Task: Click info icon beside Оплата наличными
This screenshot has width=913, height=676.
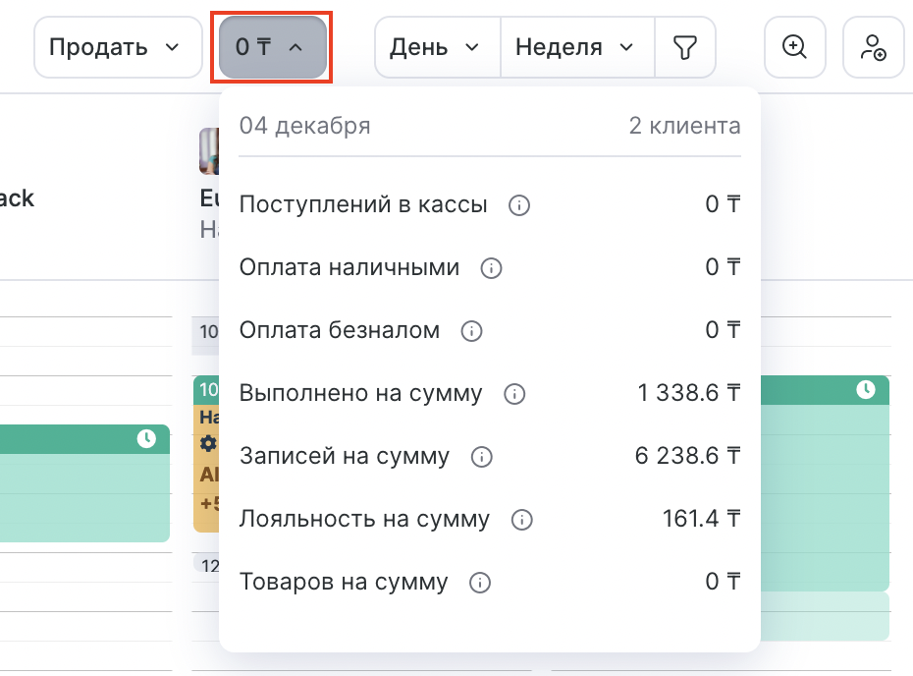Action: [492, 268]
